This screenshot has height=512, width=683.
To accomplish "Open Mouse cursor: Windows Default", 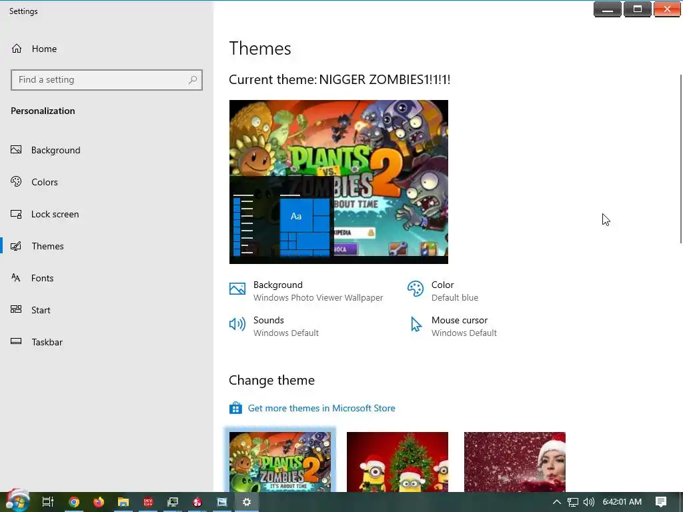I will click(x=452, y=327).
